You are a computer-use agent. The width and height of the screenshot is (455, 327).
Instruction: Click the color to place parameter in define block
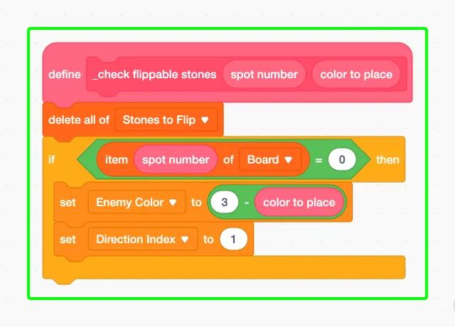tap(356, 74)
